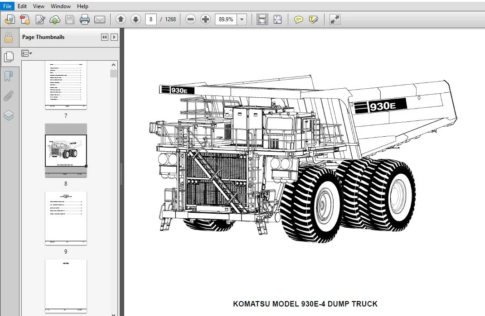
Task: Click the security lock icon in sidebar
Action: point(9,38)
